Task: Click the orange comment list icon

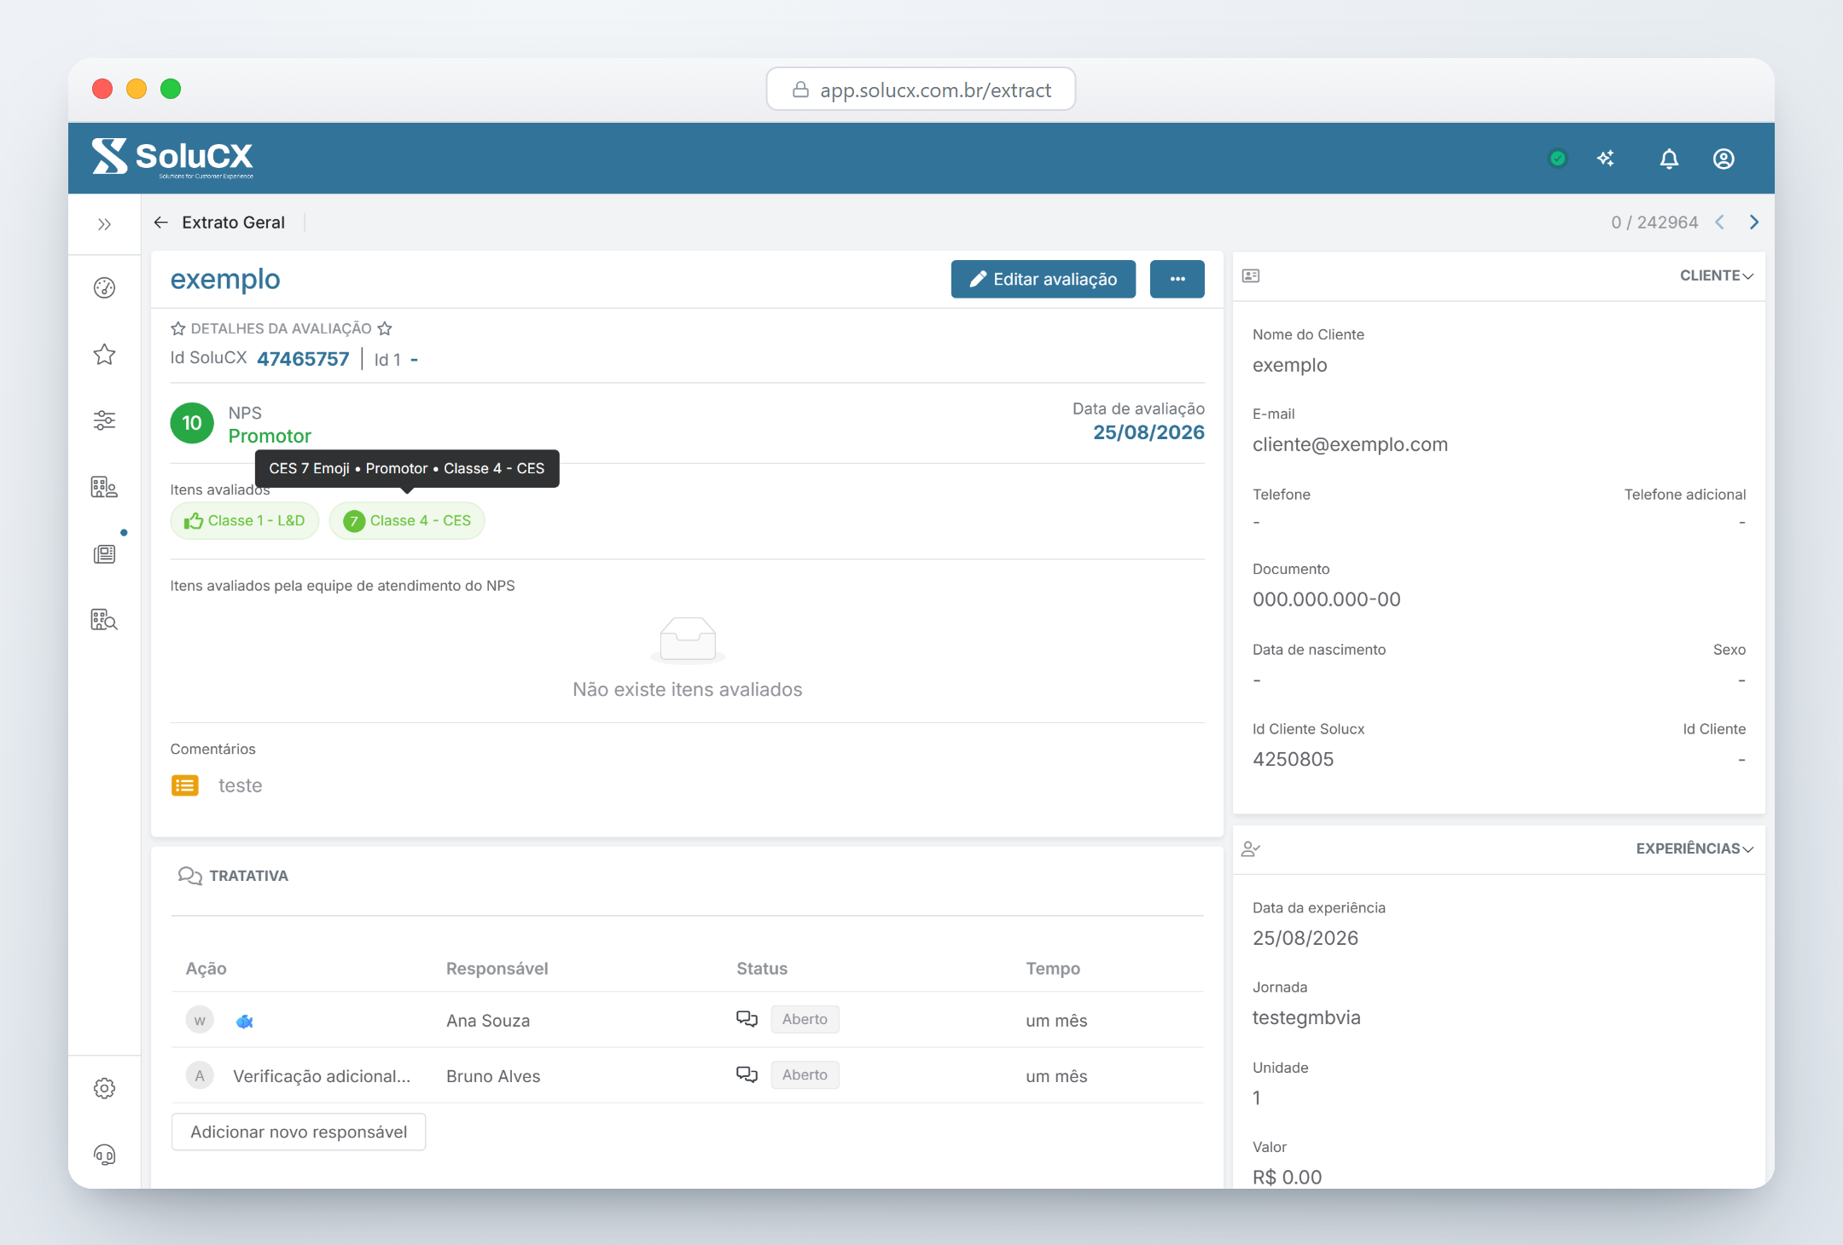Action: (185, 785)
